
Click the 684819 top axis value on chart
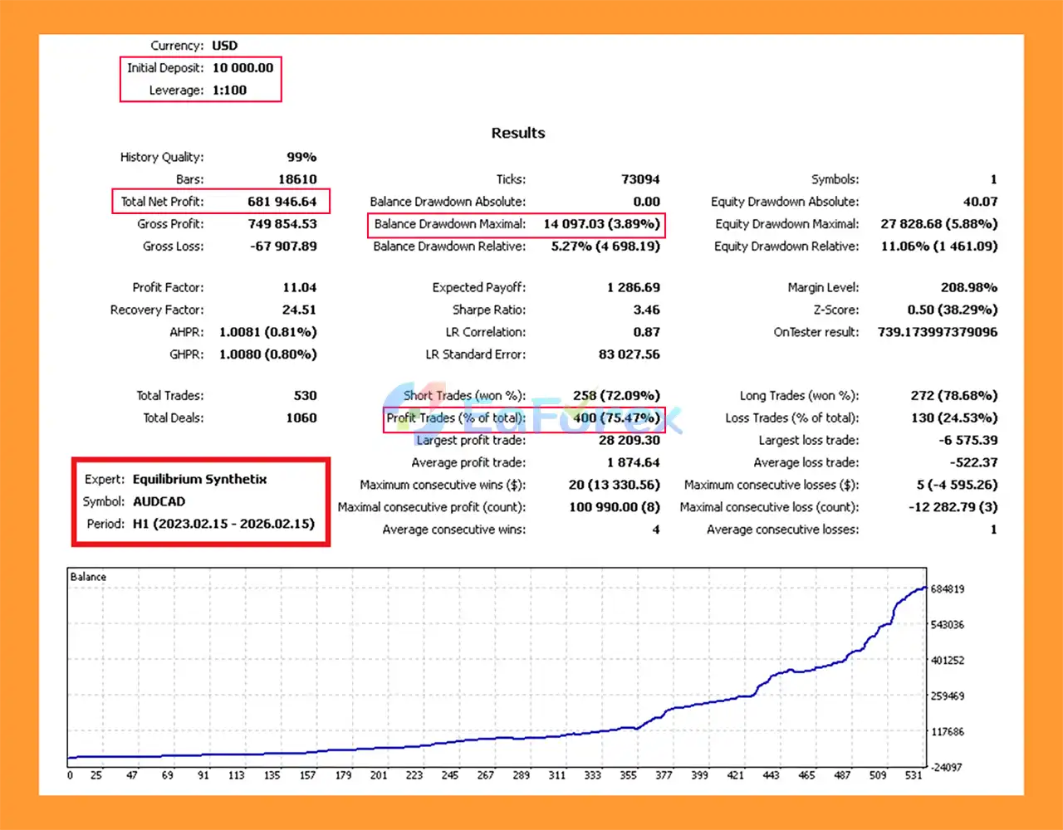pyautogui.click(x=947, y=589)
